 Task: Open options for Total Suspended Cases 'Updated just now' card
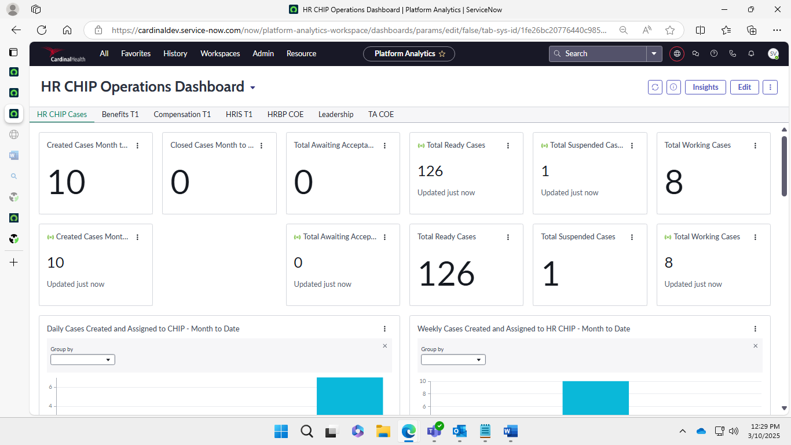[632, 145]
